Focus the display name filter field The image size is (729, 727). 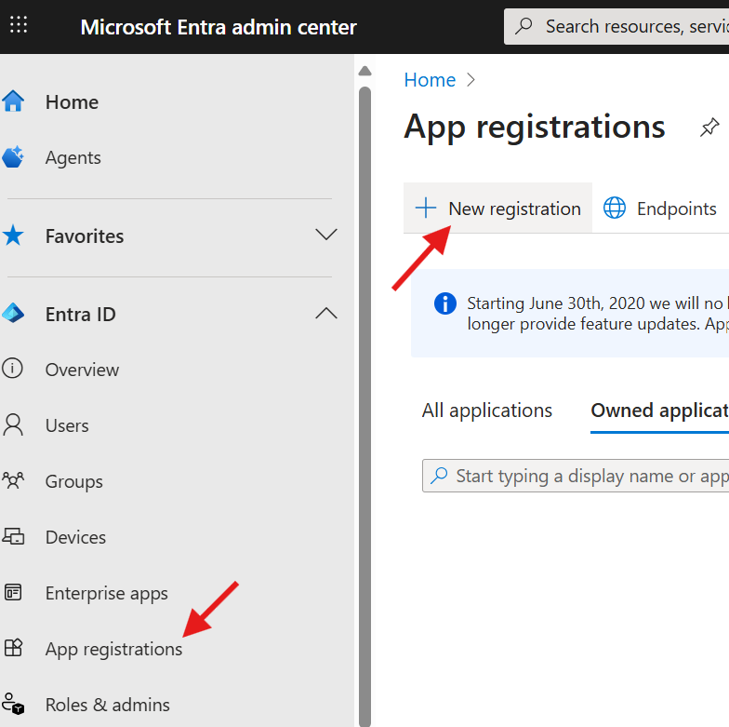(x=586, y=476)
